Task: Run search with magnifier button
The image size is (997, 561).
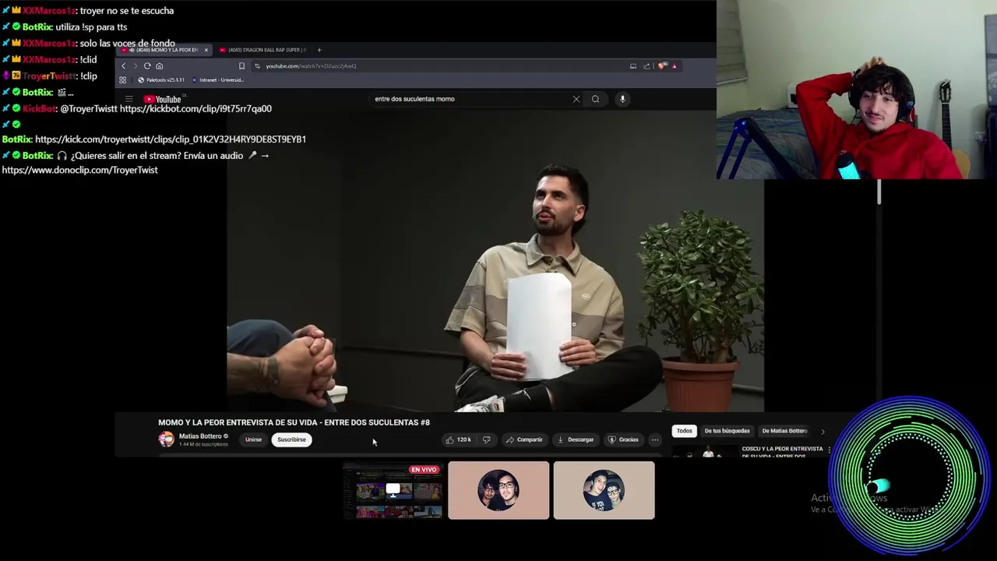Action: click(595, 99)
